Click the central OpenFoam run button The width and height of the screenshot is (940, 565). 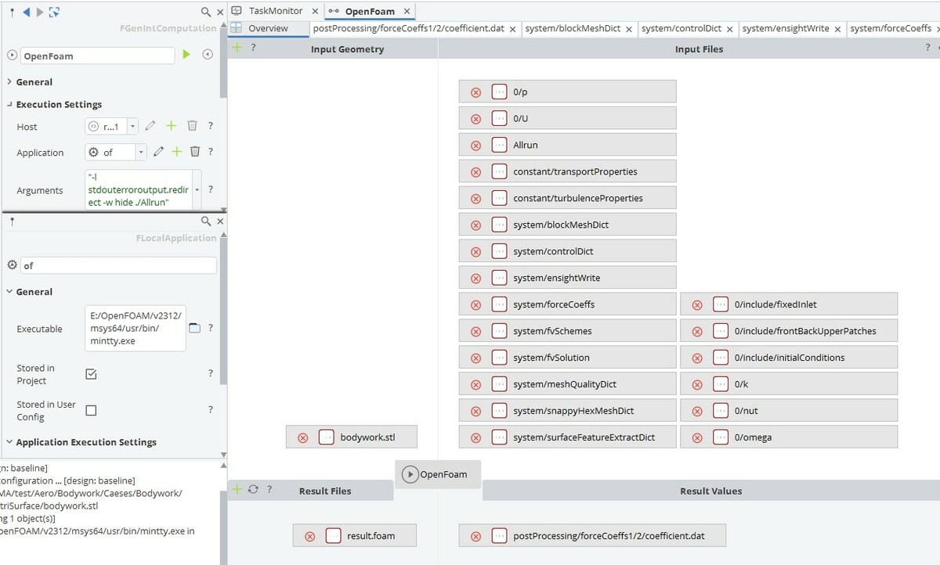pyautogui.click(x=437, y=474)
